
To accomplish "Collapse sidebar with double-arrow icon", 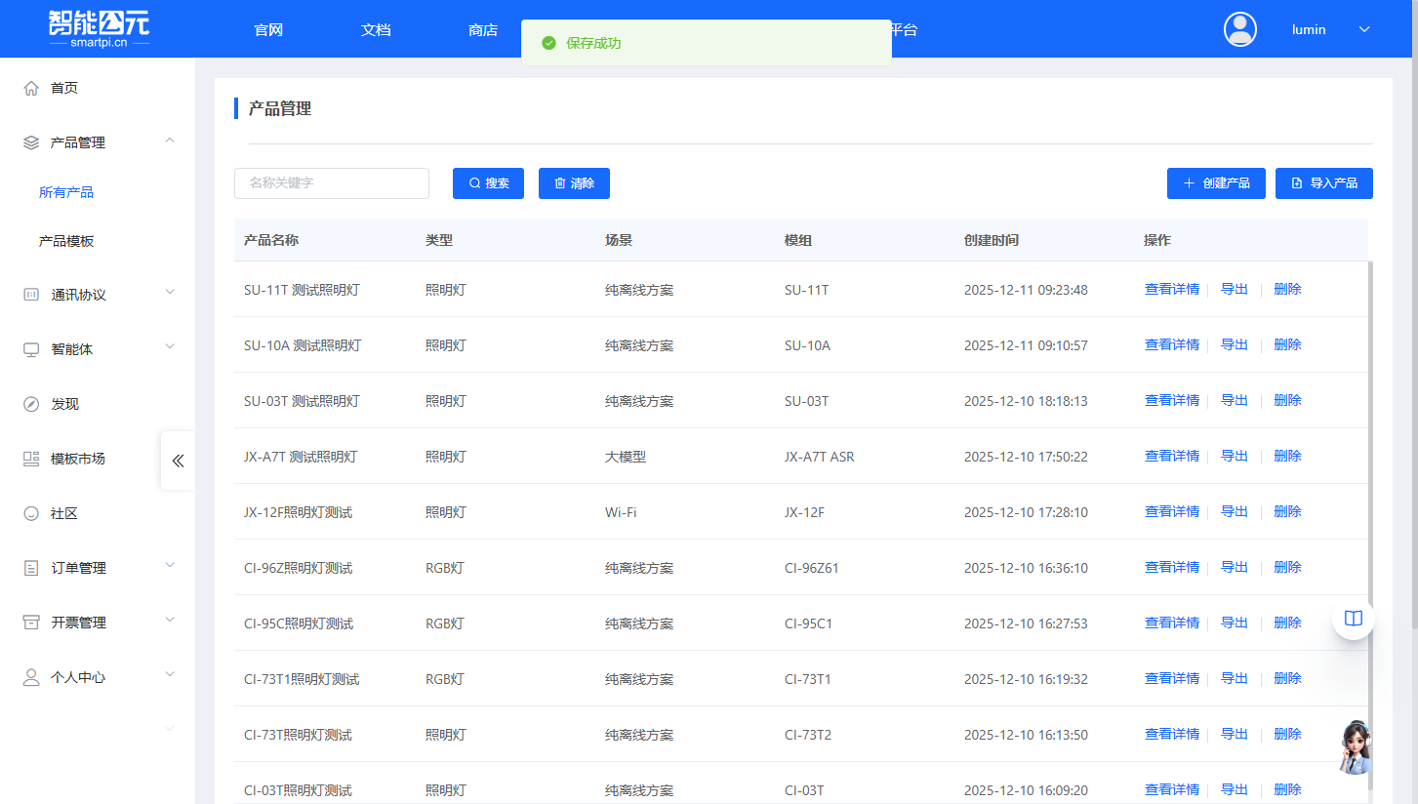I will [x=178, y=461].
